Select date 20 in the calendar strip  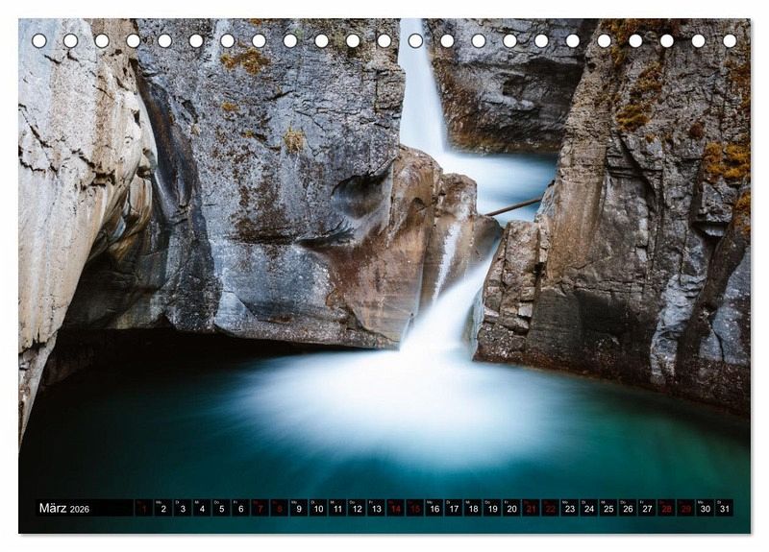point(512,508)
